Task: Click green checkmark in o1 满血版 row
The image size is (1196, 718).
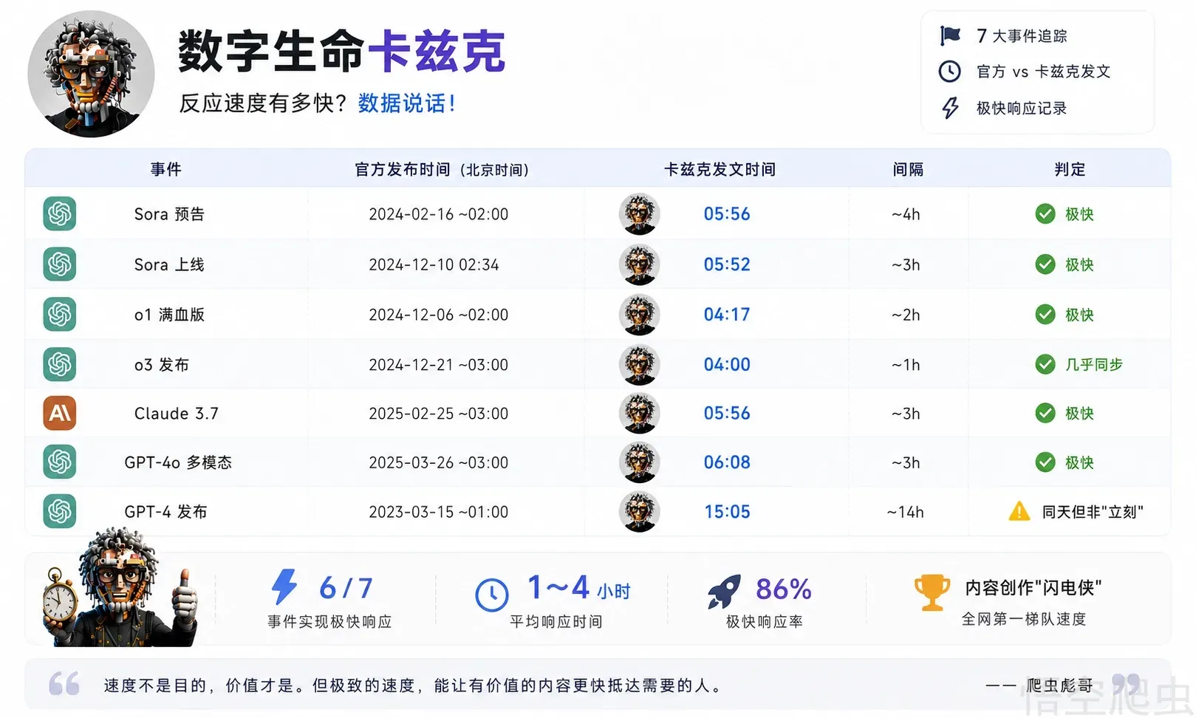Action: click(1045, 315)
